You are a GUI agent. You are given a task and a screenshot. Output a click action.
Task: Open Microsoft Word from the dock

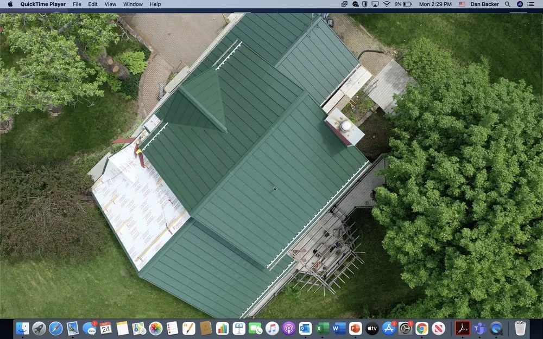pos(339,328)
